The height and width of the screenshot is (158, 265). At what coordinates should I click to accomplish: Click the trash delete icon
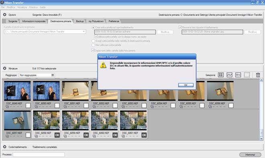click(x=258, y=75)
